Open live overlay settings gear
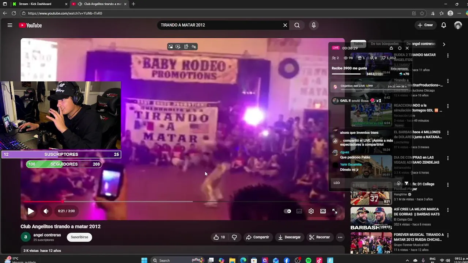Screen dimensions: 468x263 400,48
